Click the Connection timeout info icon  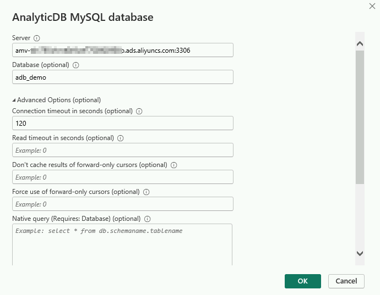point(139,111)
